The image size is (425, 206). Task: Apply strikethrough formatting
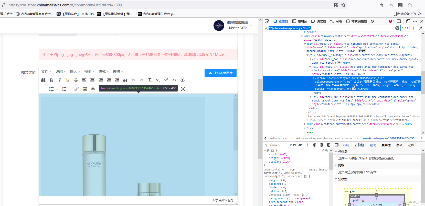(x=76, y=80)
